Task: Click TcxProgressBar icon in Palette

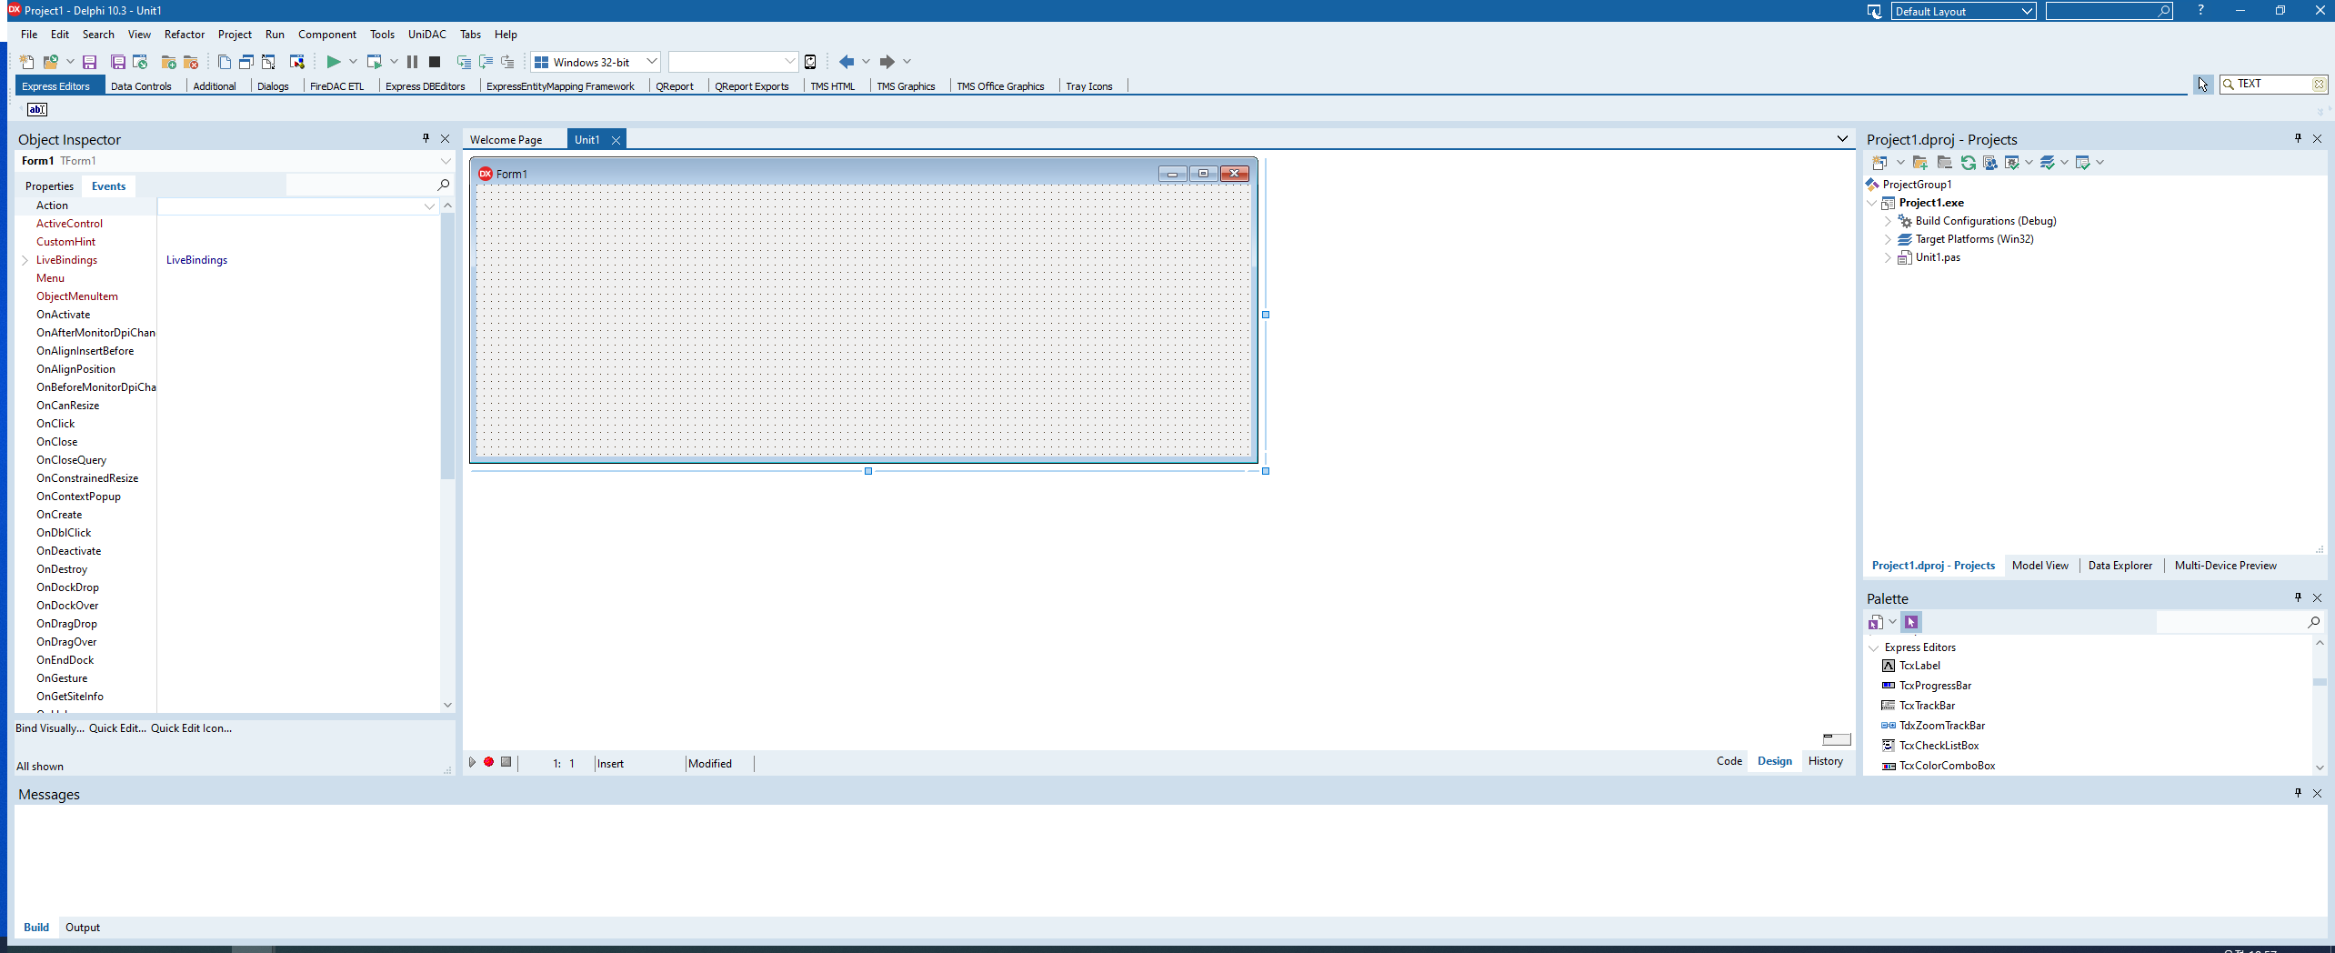Action: click(1889, 686)
